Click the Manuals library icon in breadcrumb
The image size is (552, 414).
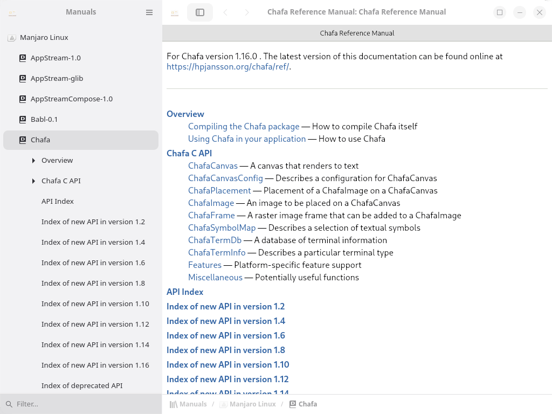coord(173,404)
